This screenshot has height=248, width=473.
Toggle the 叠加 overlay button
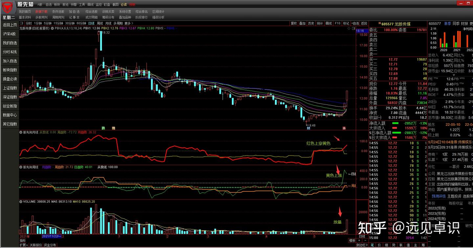pyautogui.click(x=302, y=24)
